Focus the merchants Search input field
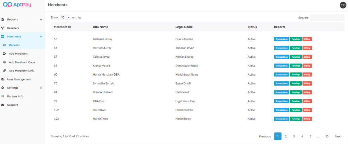Viewport: 348px width, 144px height. (x=327, y=18)
